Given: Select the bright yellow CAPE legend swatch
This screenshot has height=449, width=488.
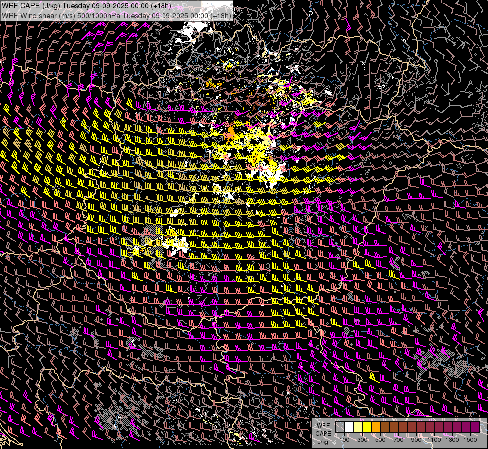Looking at the screenshot, I should 367,427.
